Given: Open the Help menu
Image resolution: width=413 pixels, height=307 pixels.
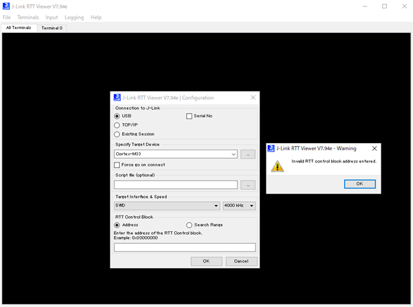Looking at the screenshot, I should coord(96,17).
